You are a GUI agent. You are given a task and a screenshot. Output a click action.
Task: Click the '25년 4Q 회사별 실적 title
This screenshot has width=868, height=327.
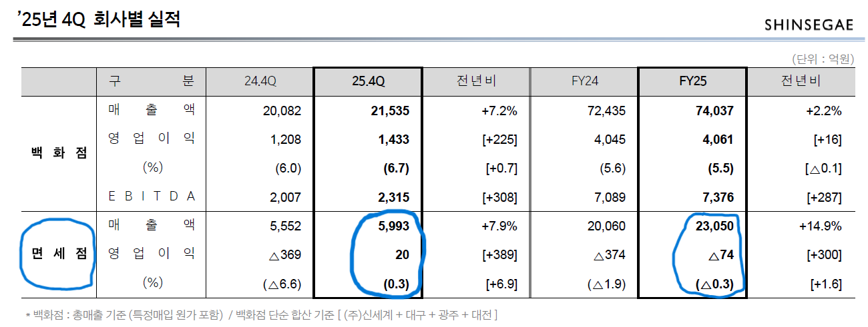[99, 19]
